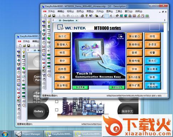This screenshot has height=137, width=173.
Task: Open the 工具 (Tools) menu
Action: pos(119,11)
